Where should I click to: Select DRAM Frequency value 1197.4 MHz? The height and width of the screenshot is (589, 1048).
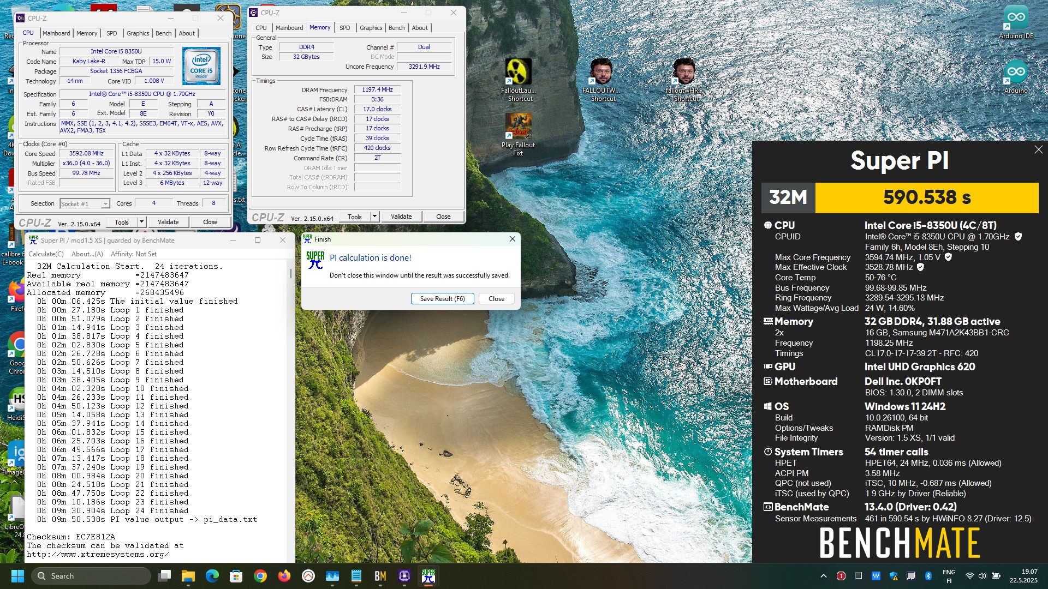(377, 89)
